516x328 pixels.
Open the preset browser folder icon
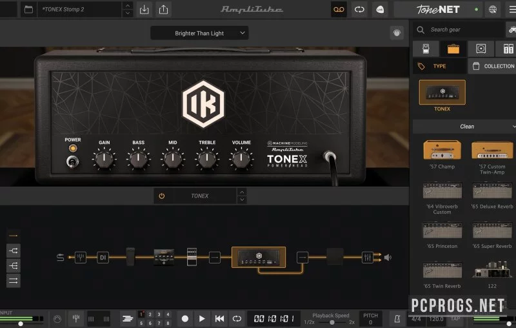(x=28, y=10)
